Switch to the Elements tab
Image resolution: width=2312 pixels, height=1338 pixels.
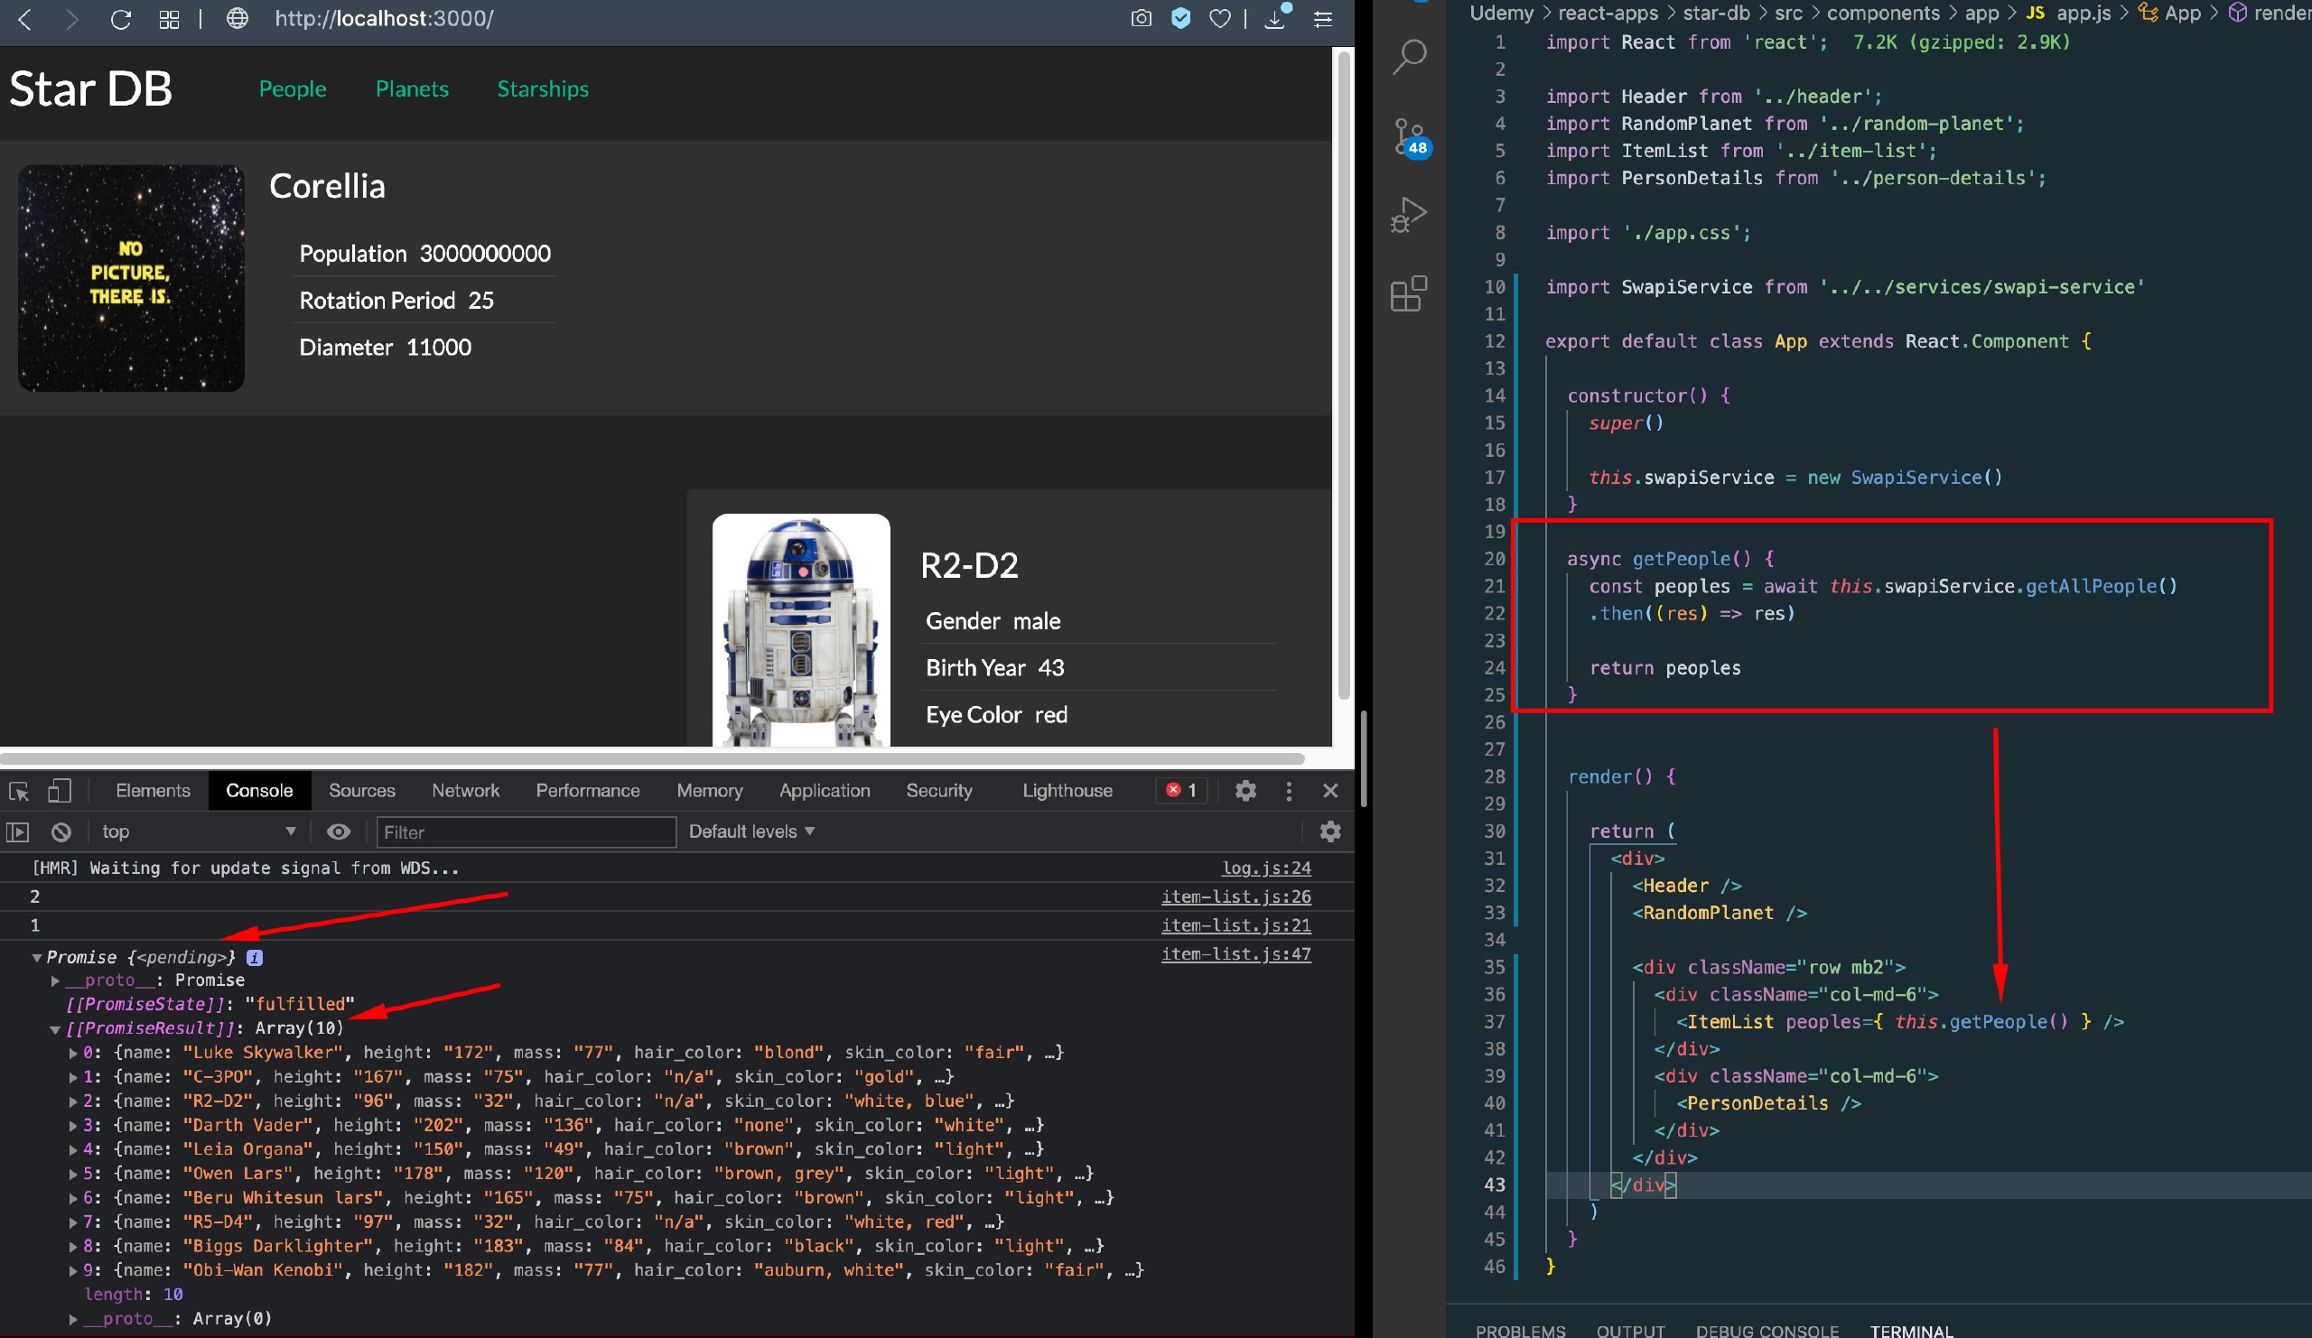point(153,791)
